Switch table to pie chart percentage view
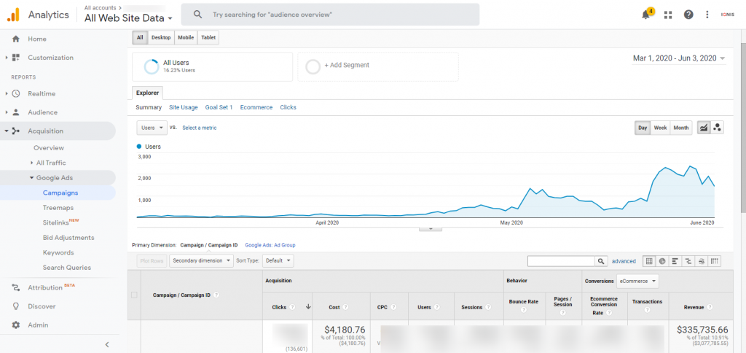Screen dimensions: 746x353 pos(662,260)
